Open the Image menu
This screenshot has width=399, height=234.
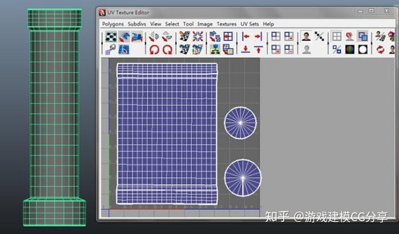205,24
